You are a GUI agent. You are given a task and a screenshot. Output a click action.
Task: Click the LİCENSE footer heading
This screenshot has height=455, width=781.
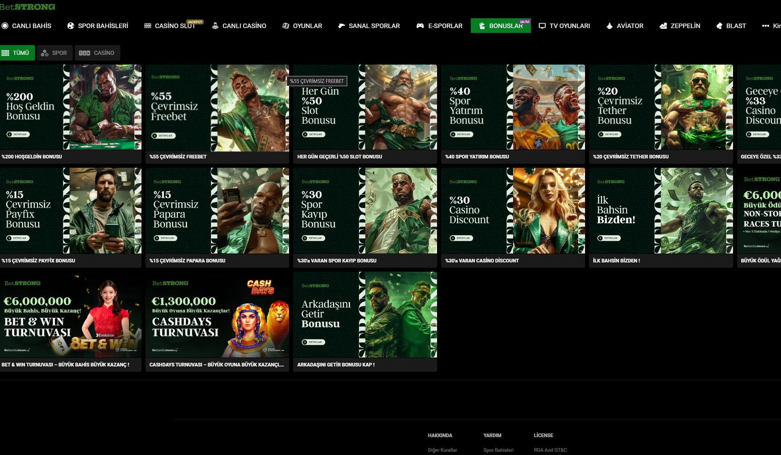(543, 435)
